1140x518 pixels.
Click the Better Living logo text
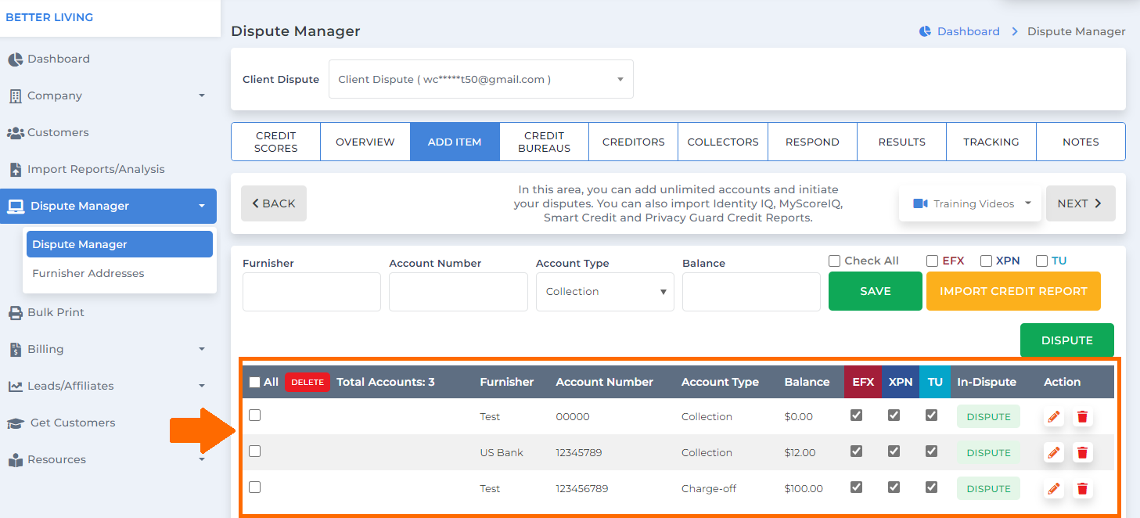point(49,17)
